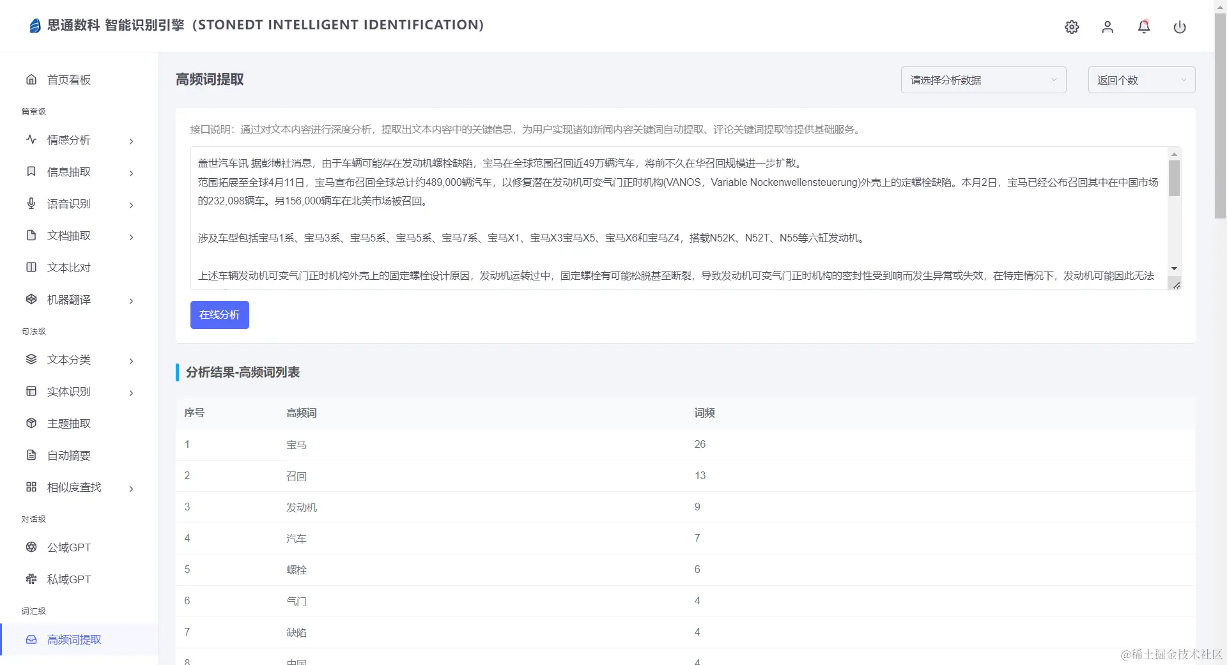Click the layers icon beside 文本分类
1227x665 pixels.
pyautogui.click(x=31, y=359)
